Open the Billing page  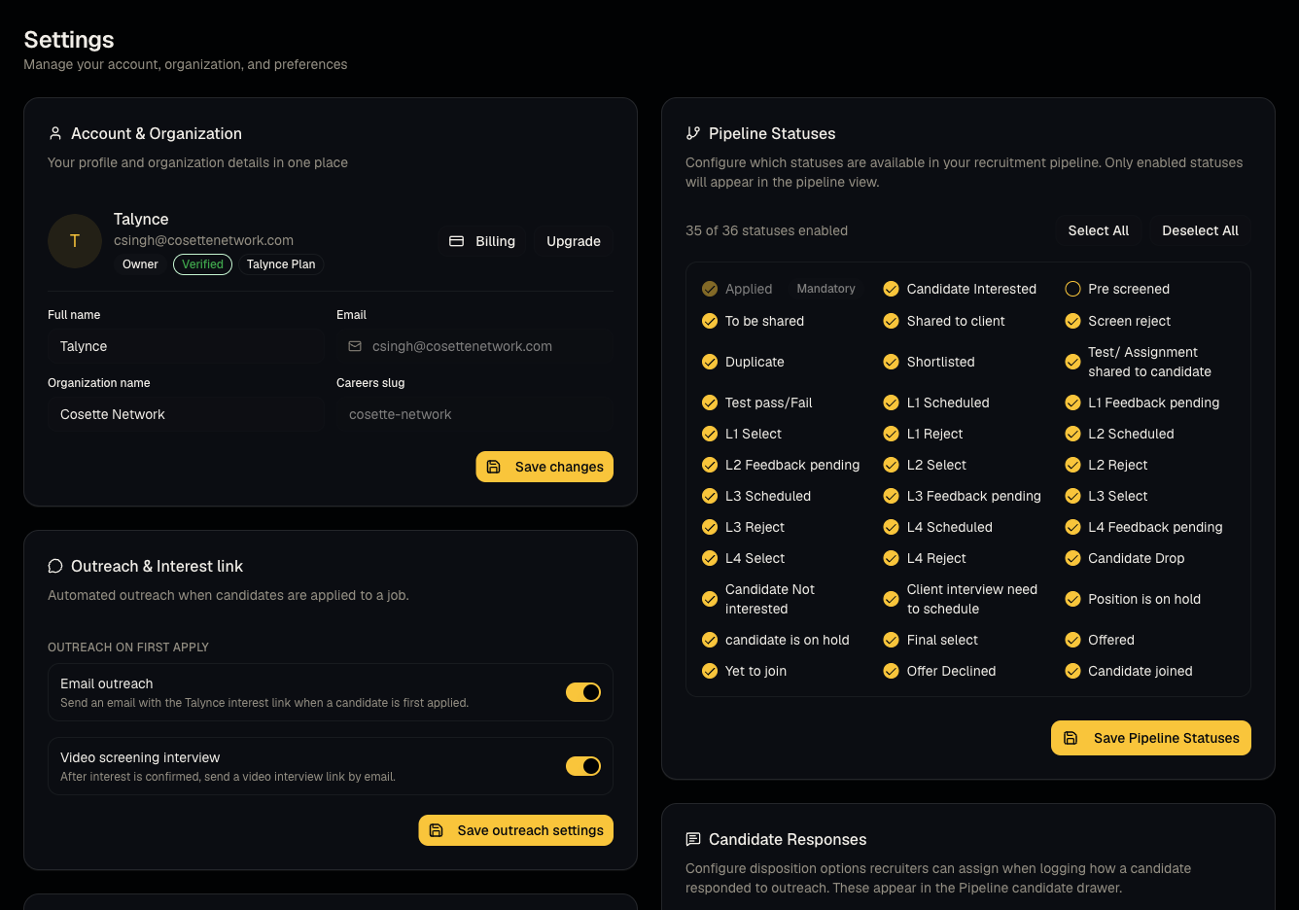[x=482, y=241]
